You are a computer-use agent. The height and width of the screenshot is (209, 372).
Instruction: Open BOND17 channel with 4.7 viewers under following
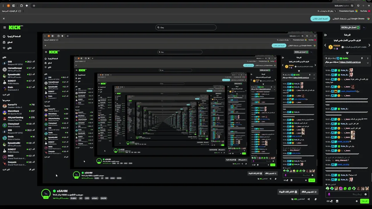19,82
